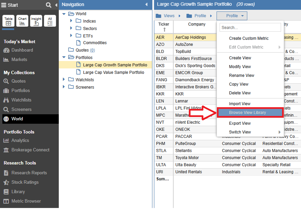Click the Commodities document icon
301x209 pixels.
(78, 43)
